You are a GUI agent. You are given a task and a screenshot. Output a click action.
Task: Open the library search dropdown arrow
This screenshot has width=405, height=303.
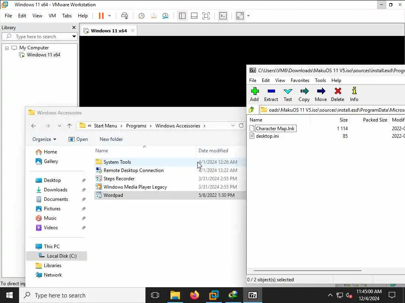(74, 36)
